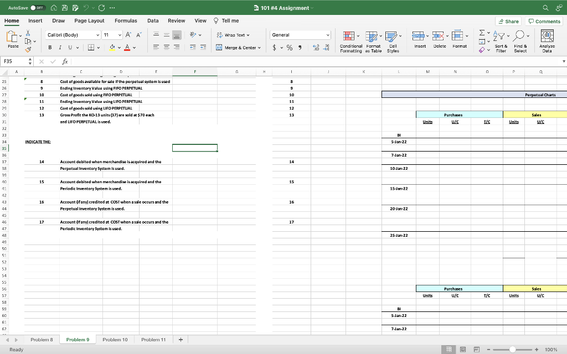Click Wrap Text button
This screenshot has width=567, height=354.
[x=233, y=35]
